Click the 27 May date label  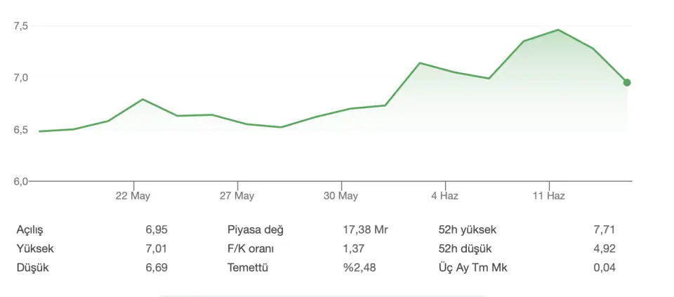pyautogui.click(x=237, y=196)
